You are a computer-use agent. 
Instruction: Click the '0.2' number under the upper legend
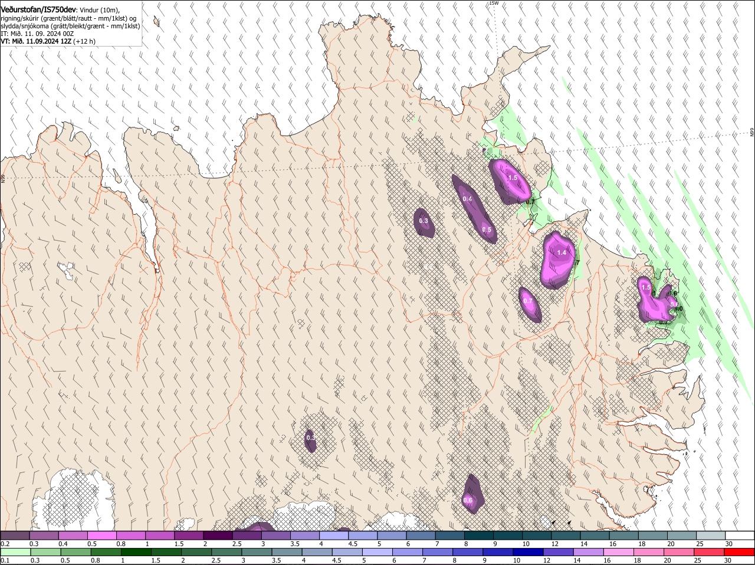pyautogui.click(x=5, y=543)
